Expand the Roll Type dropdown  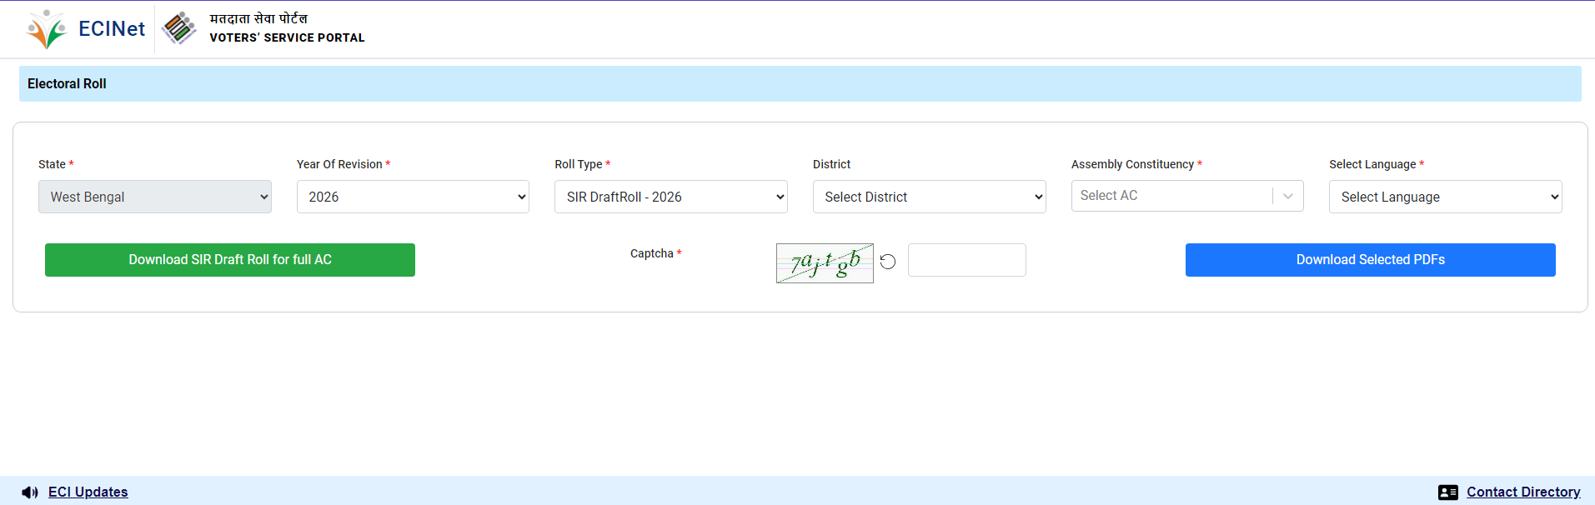pyautogui.click(x=670, y=197)
